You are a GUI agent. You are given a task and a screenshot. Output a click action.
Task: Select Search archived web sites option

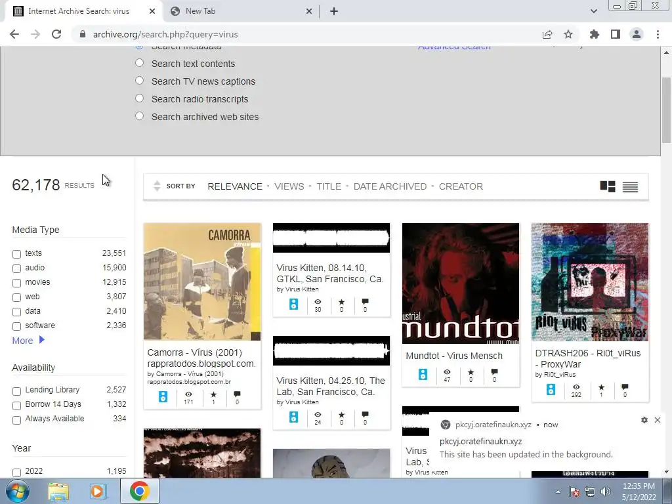click(139, 115)
